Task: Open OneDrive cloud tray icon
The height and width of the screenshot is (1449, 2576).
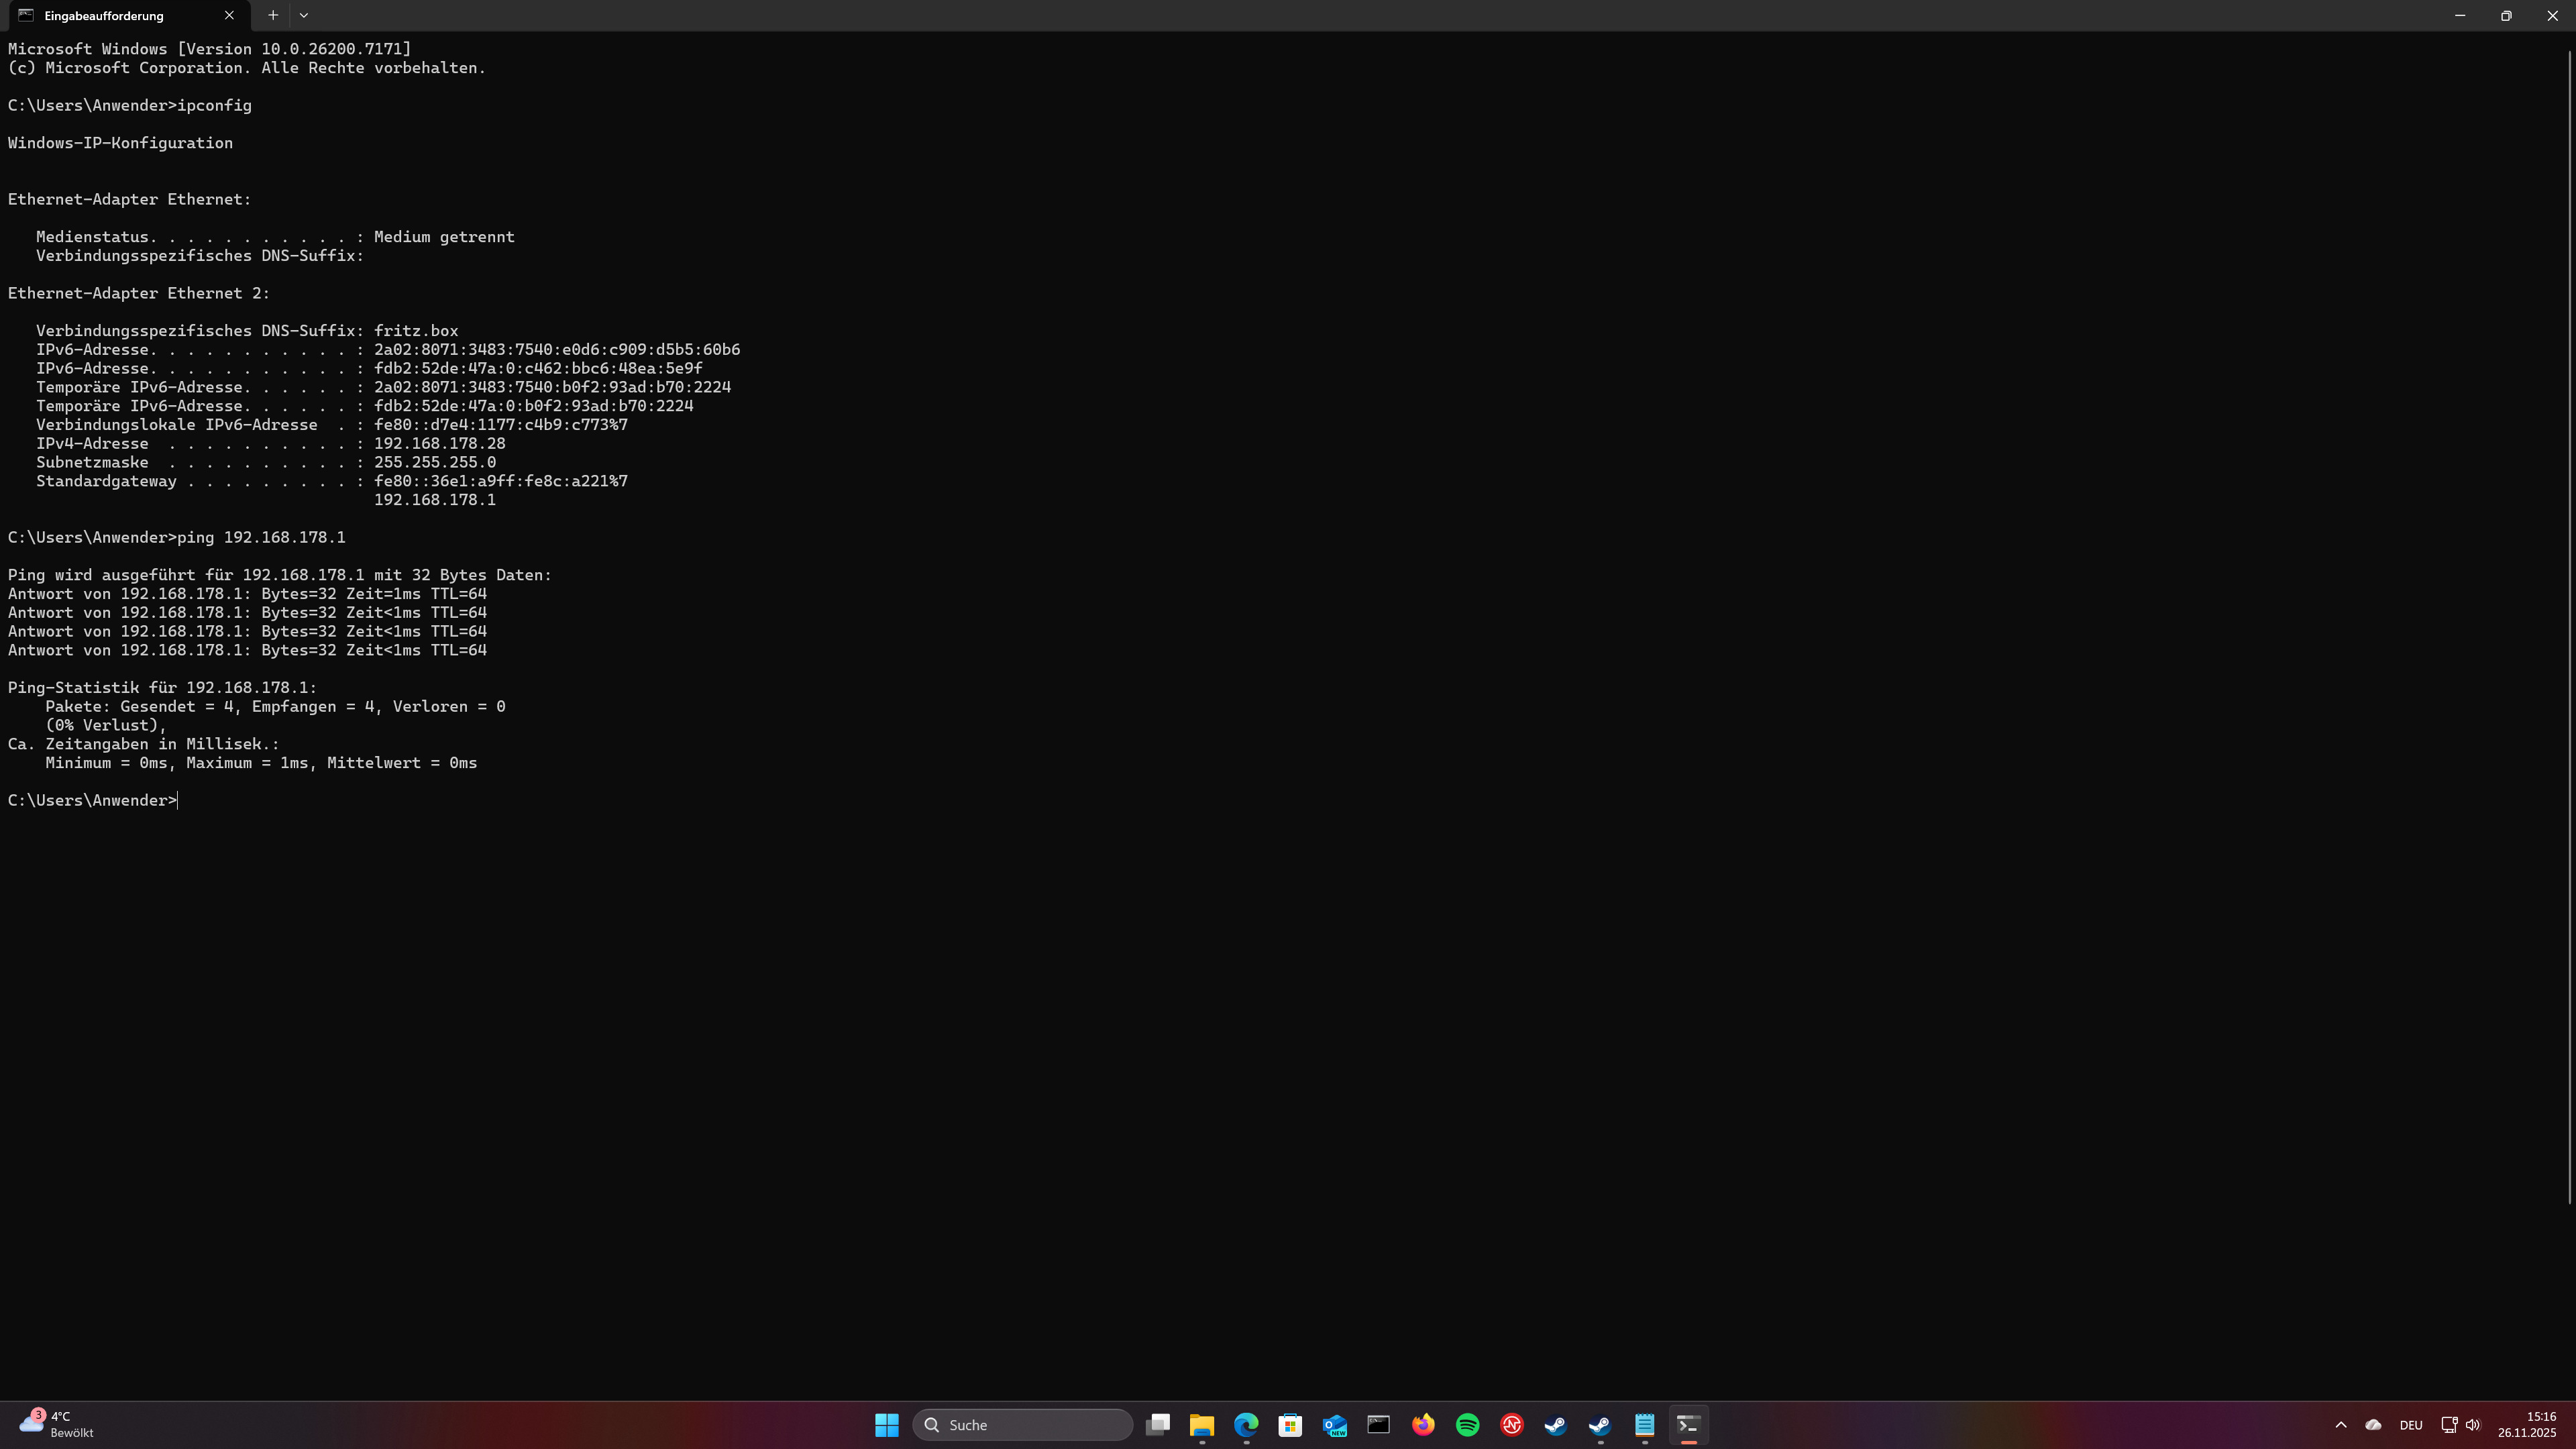Action: coord(2373,1424)
